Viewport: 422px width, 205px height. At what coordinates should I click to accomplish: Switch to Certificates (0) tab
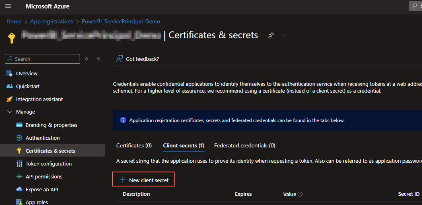click(x=134, y=145)
